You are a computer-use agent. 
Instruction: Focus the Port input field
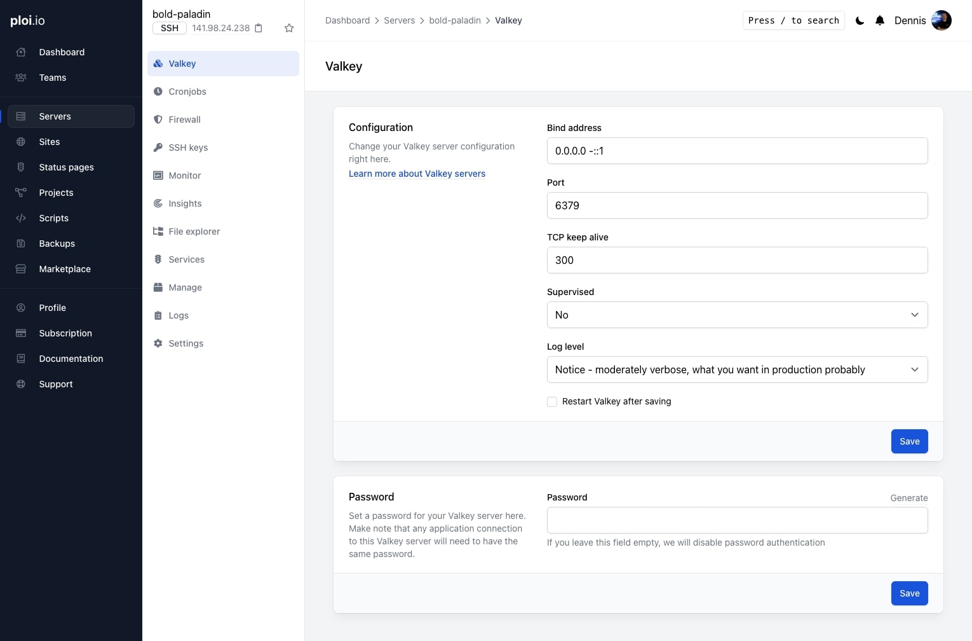(x=737, y=205)
